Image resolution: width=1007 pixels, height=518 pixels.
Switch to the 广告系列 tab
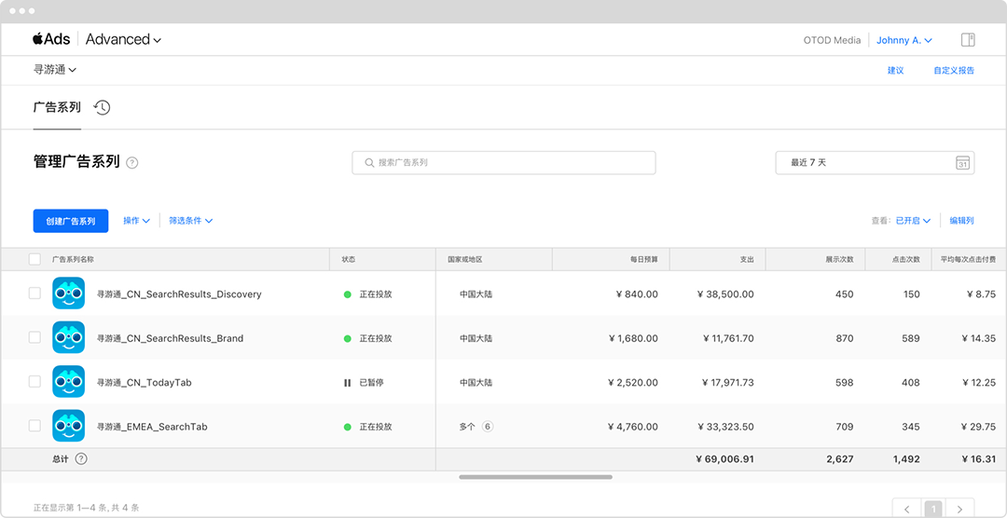[x=57, y=107]
